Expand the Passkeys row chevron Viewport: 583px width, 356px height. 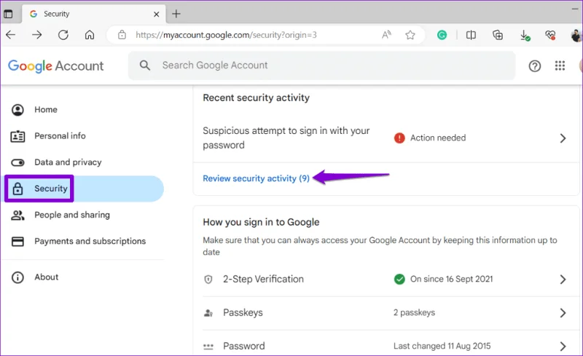[x=563, y=313]
